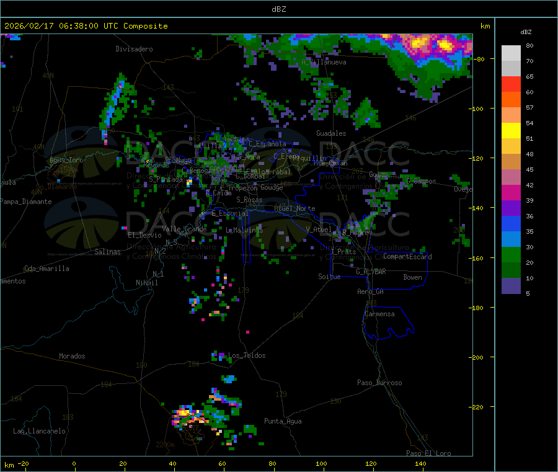The width and height of the screenshot is (558, 472).
Task: Click the 'C_Española' map label
Action: (267, 144)
